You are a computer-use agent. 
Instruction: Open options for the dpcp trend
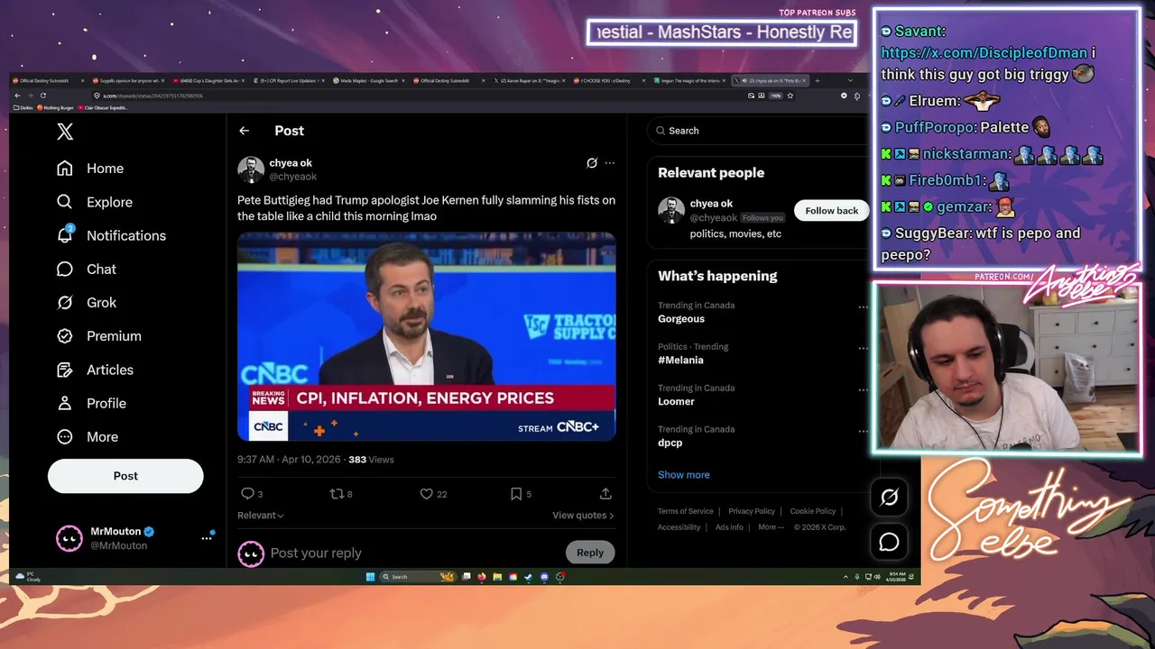(863, 432)
